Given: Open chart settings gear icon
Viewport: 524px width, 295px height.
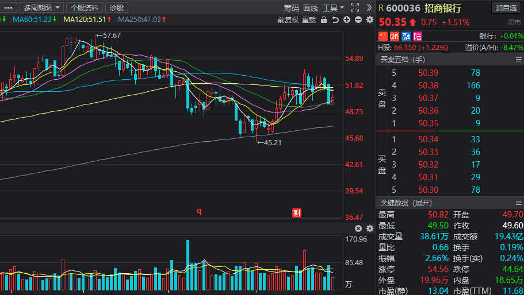Looking at the screenshot, I should tap(369, 20).
